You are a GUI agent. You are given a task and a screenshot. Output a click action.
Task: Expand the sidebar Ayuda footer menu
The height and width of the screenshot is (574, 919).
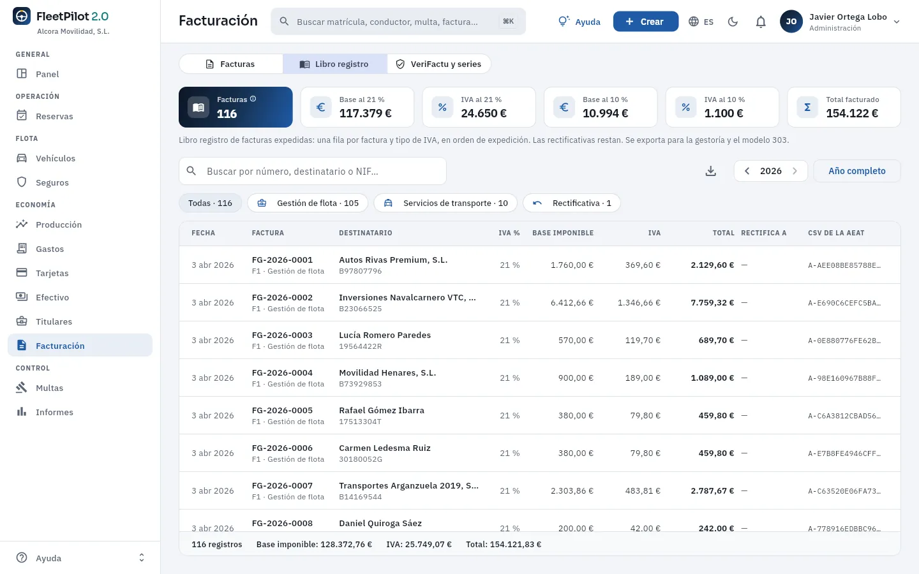80,558
